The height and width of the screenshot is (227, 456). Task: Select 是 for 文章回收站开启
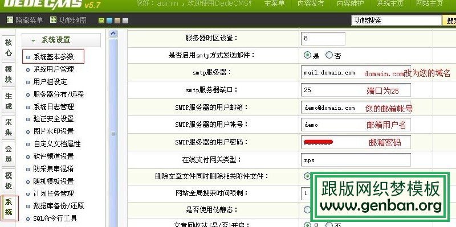tap(307, 225)
